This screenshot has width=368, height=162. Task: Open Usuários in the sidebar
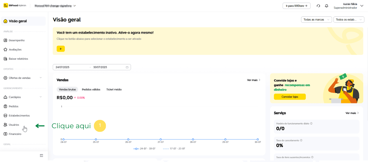coord(14,125)
